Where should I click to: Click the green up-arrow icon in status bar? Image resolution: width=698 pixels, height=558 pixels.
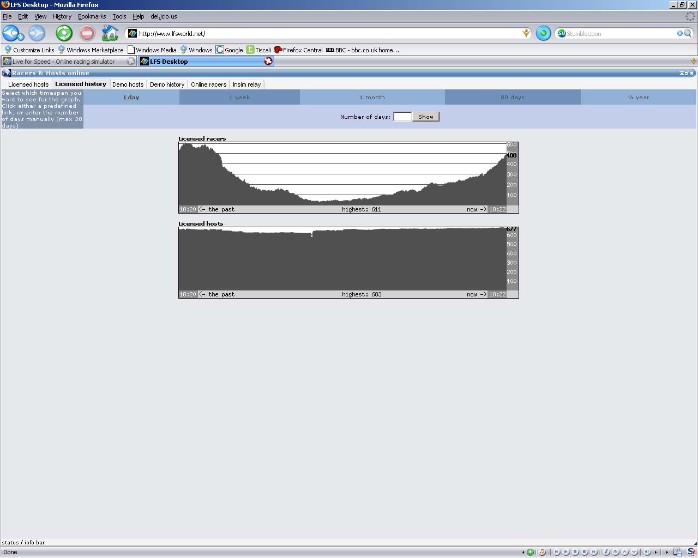coord(530,552)
